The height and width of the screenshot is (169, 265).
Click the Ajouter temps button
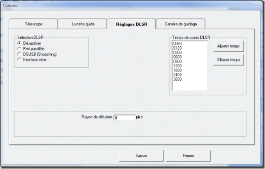pos(229,46)
